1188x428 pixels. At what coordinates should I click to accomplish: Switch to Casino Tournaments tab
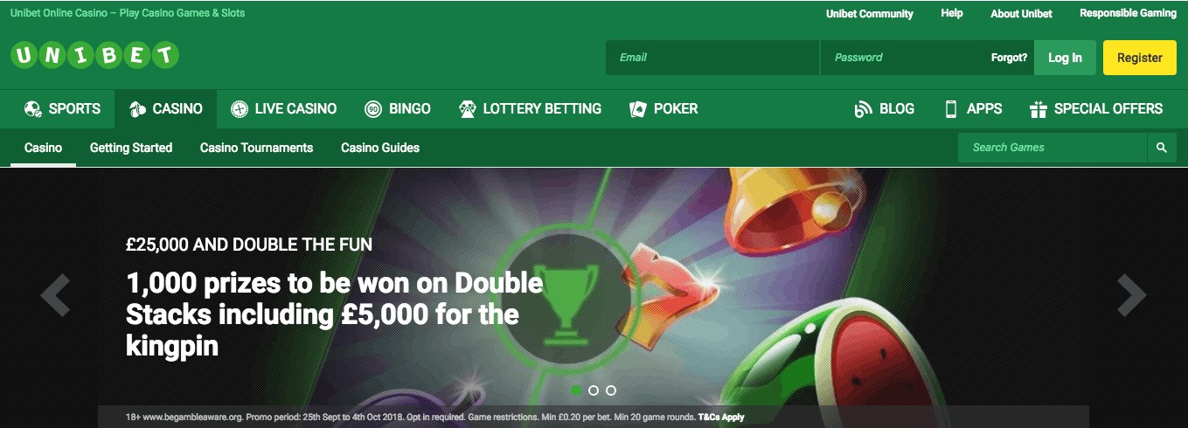pos(256,148)
